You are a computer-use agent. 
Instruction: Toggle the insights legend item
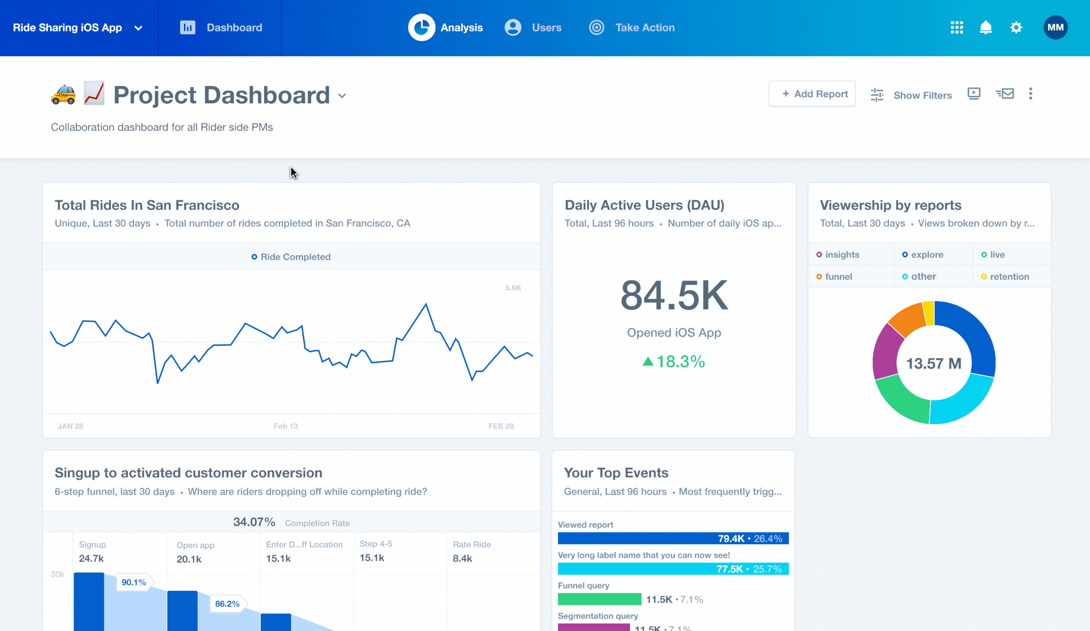pos(838,255)
